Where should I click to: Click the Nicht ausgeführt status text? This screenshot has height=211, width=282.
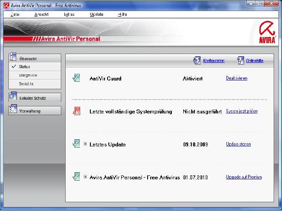coord(202,112)
